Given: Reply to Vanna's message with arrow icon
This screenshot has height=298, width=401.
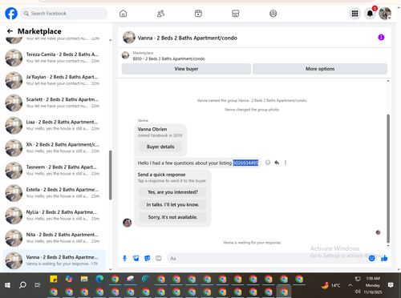Looking at the screenshot, I should (277, 163).
